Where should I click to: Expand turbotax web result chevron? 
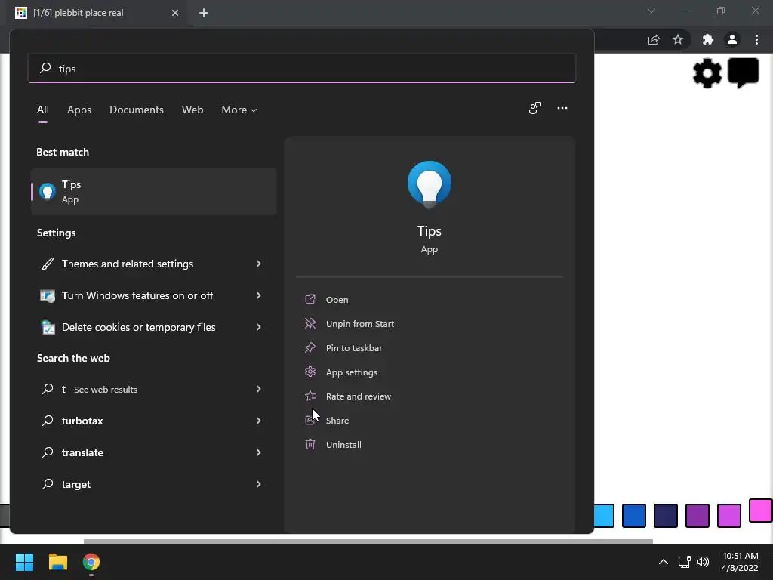[258, 421]
